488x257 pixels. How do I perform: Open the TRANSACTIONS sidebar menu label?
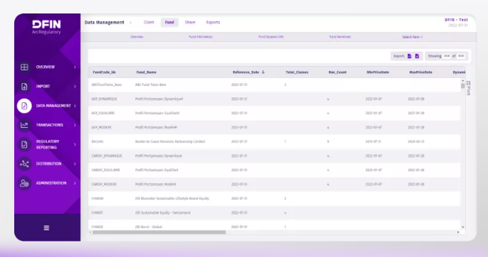pos(49,125)
